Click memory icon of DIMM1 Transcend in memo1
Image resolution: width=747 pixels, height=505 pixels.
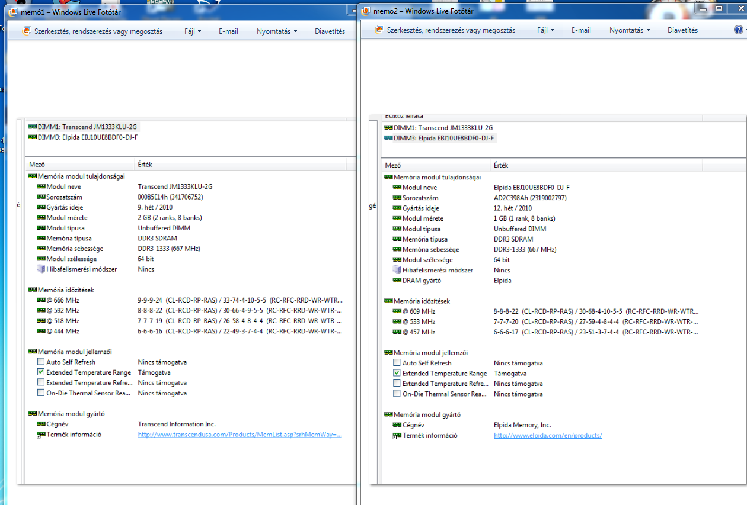(32, 127)
